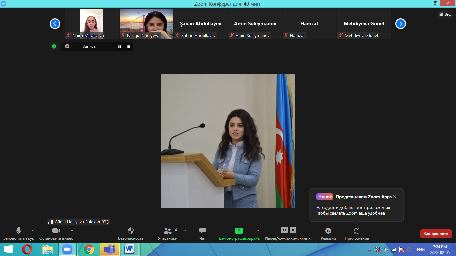Expand video options arrow beside camera

[72, 231]
